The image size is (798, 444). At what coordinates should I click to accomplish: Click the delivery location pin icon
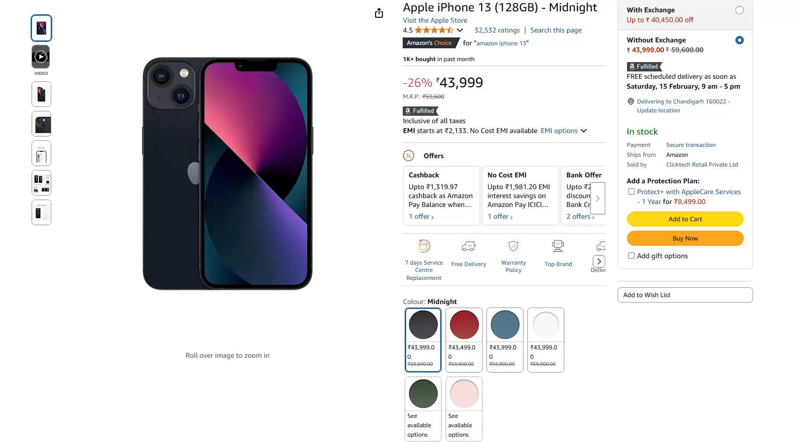point(630,102)
